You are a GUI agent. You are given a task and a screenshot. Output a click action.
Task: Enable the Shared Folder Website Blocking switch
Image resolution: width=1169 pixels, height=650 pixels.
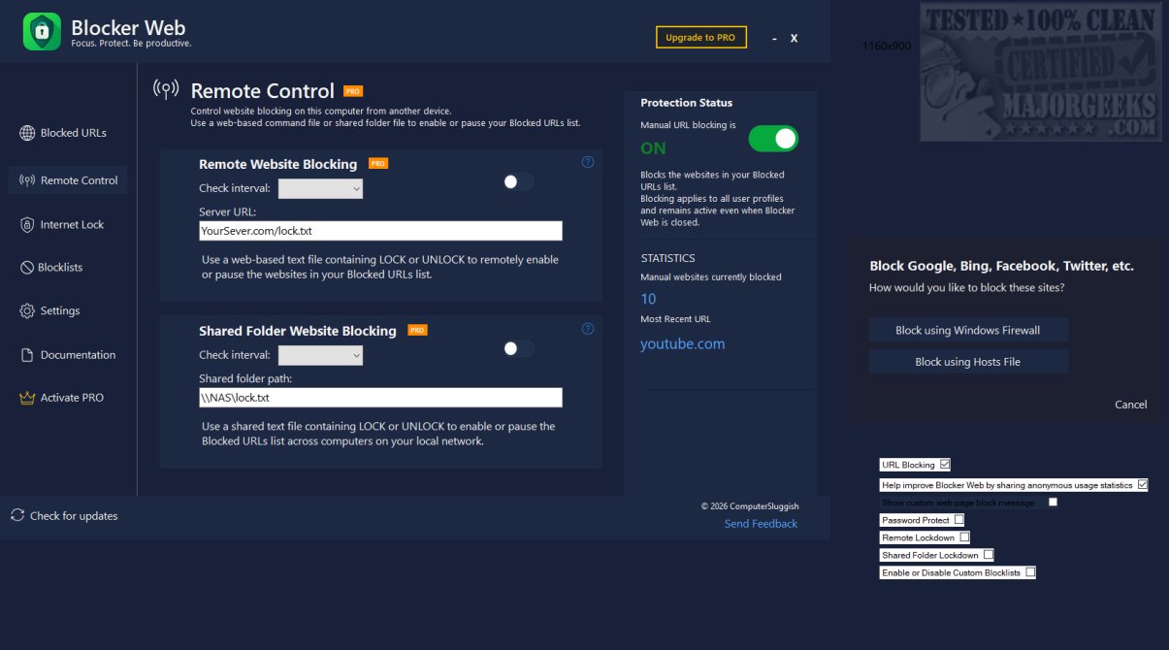[518, 348]
